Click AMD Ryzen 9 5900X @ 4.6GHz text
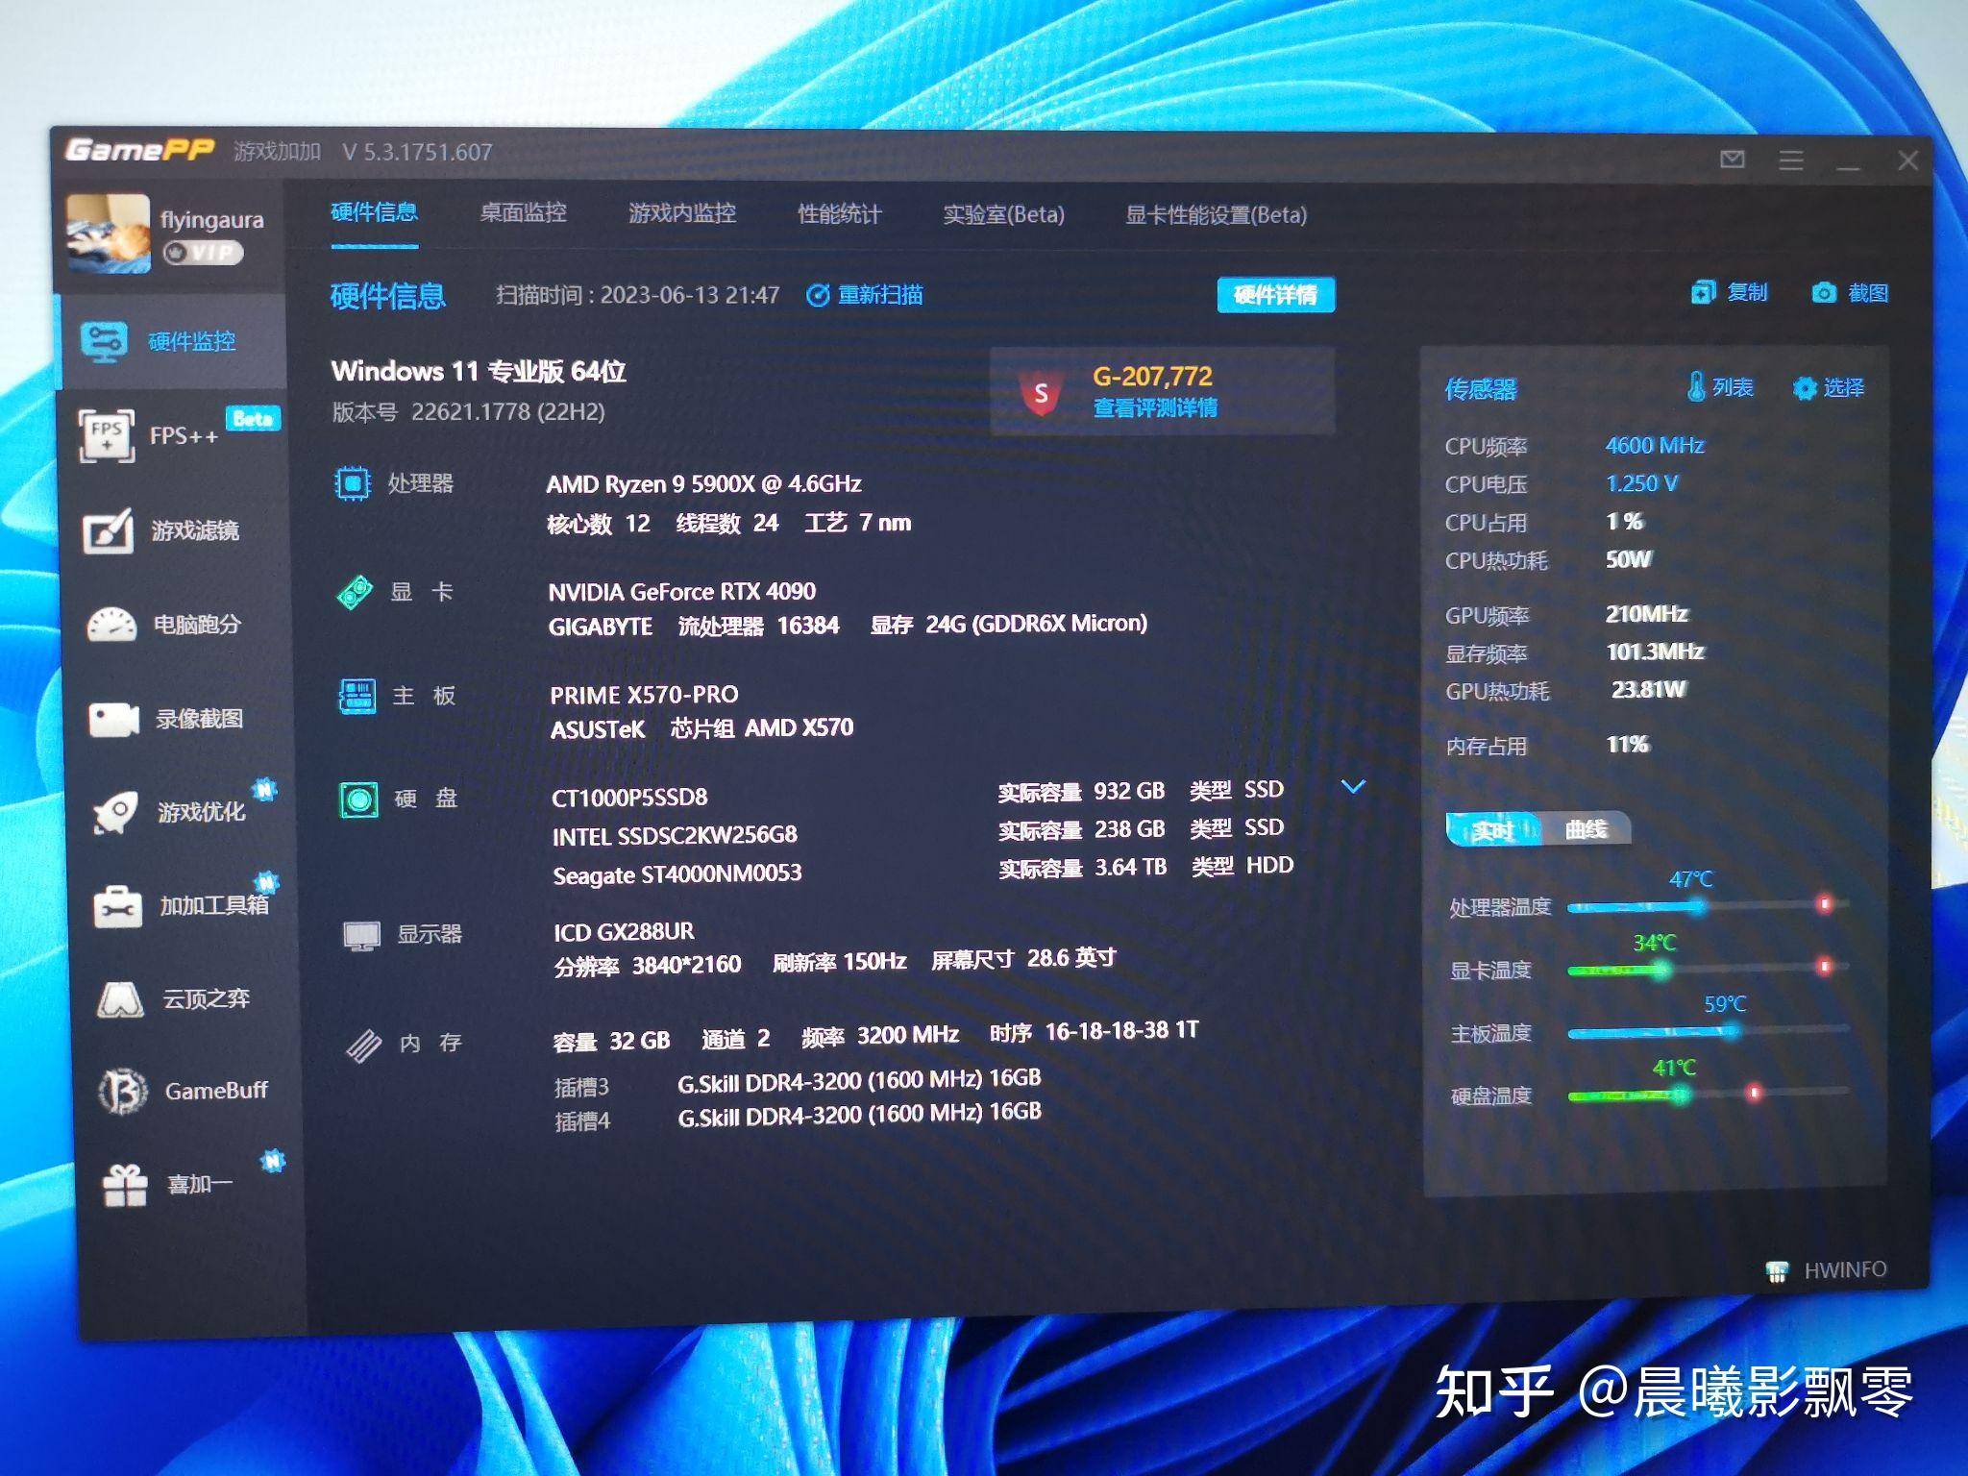Image resolution: width=1968 pixels, height=1476 pixels. pos(703,483)
